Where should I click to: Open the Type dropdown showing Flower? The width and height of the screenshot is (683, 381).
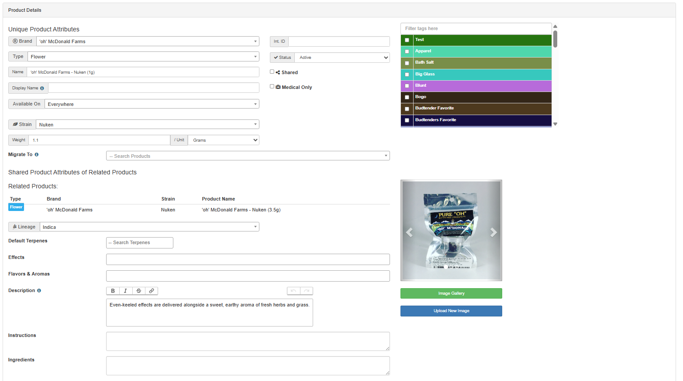click(143, 56)
